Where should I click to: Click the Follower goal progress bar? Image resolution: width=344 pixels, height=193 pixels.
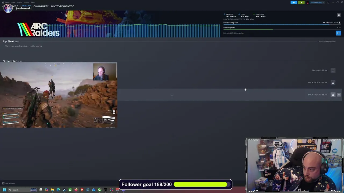coord(202,184)
